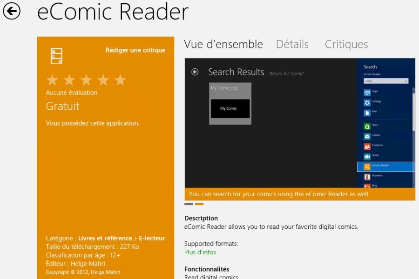Open the Livres et référence category
419x279 pixels.
click(105, 238)
